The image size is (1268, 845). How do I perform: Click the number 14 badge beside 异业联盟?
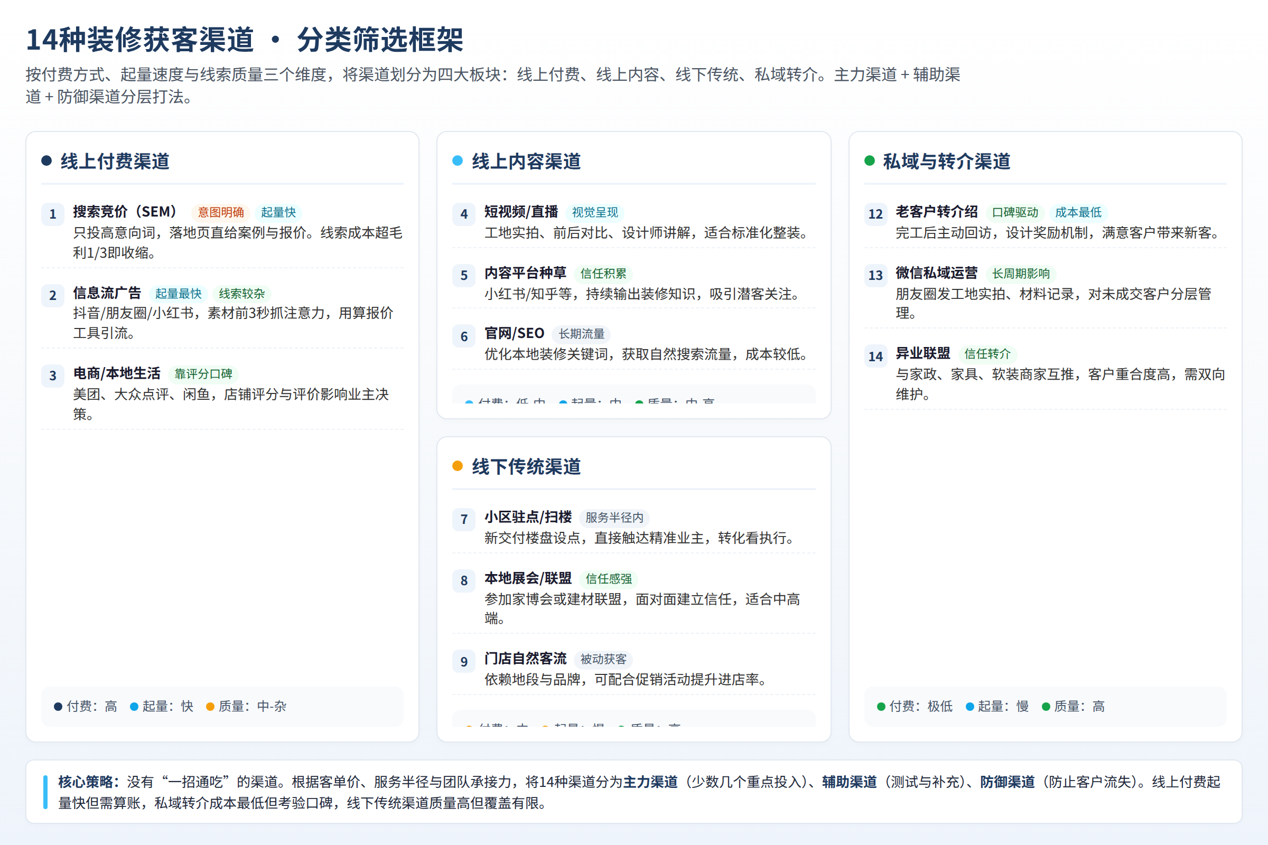(x=875, y=356)
